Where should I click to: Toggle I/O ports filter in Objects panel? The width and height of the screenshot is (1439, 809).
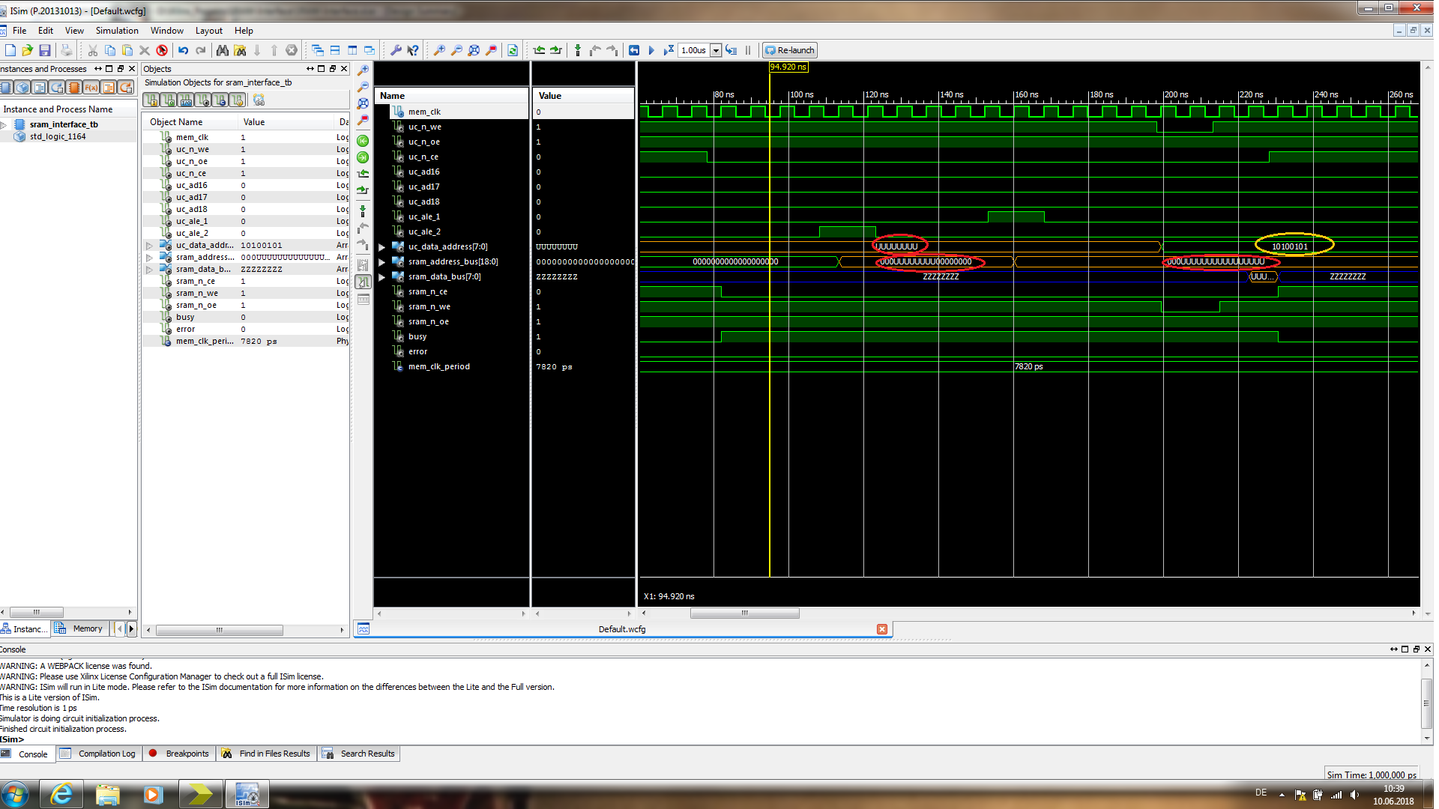(185, 100)
